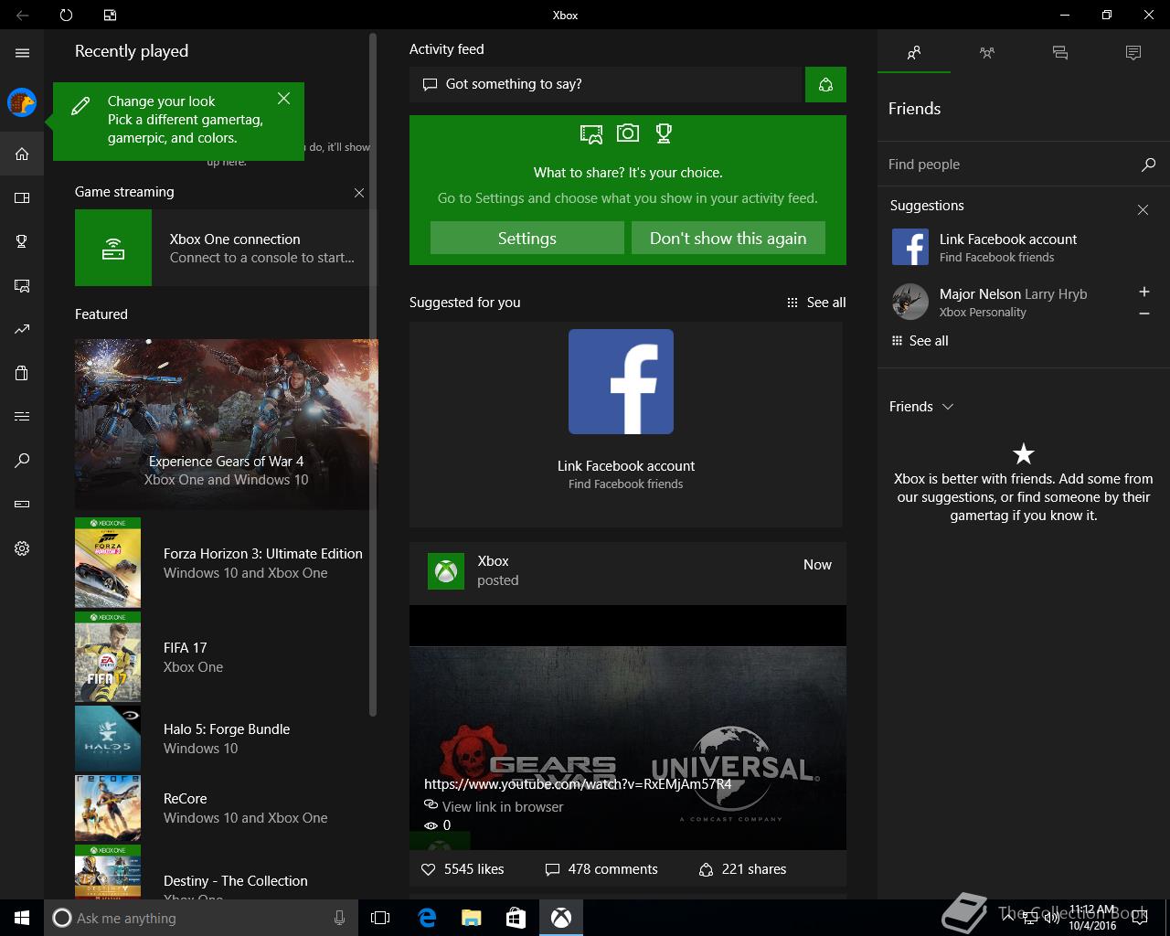Screen dimensions: 1170x936
Task: Open the YouTube URL in the post
Action: point(578,784)
